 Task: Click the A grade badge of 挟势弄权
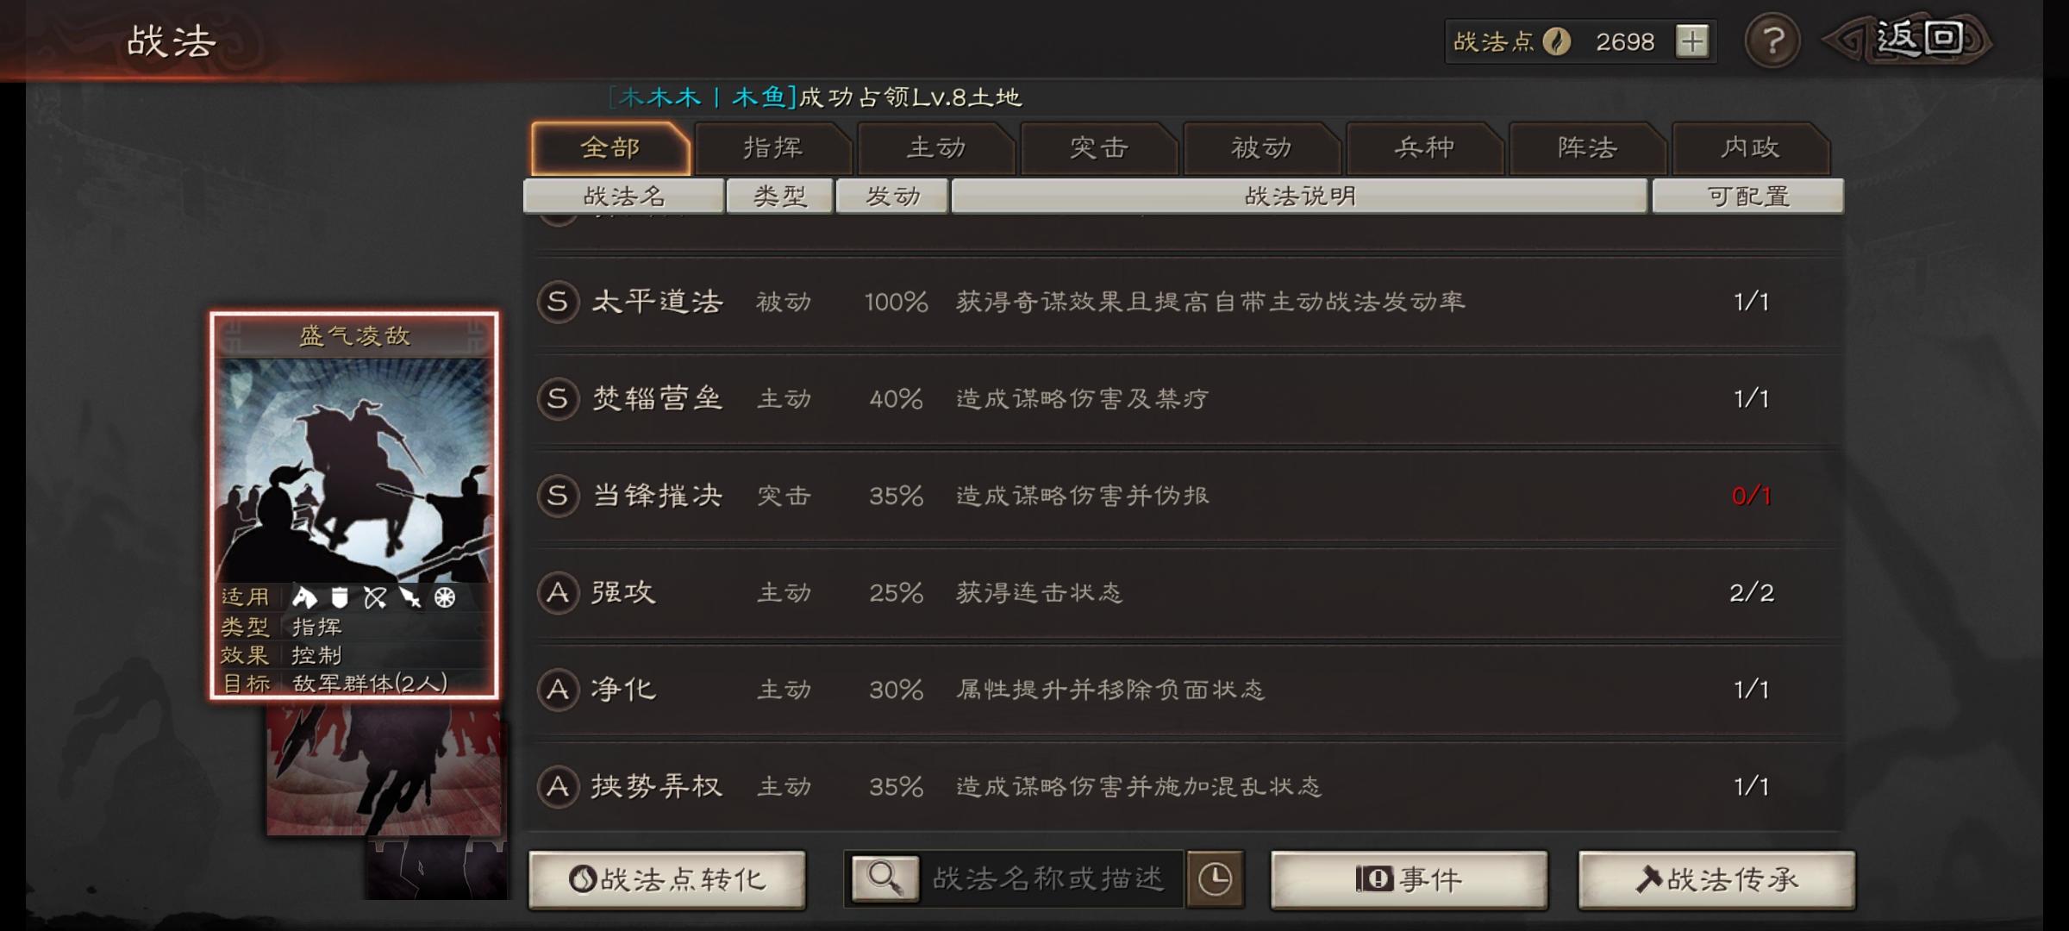click(x=558, y=786)
